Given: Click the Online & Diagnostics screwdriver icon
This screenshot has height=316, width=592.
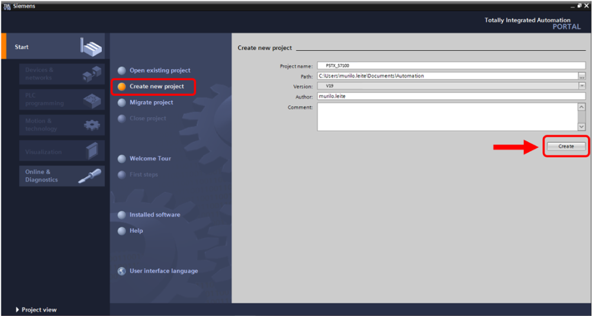Looking at the screenshot, I should (x=89, y=176).
